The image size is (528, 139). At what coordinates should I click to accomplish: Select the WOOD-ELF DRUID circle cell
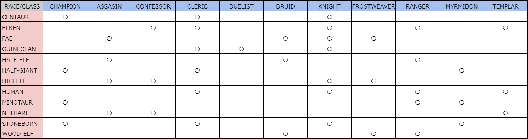285,134
